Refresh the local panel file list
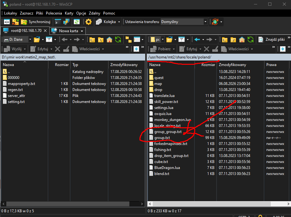The height and width of the screenshot is (217, 291). coord(118,39)
